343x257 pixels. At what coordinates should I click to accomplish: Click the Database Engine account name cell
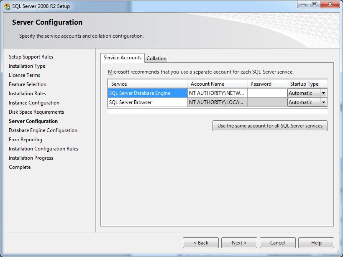tap(217, 93)
